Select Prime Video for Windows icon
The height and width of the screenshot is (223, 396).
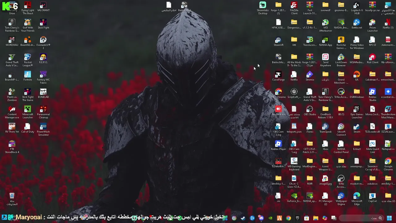tap(357, 43)
